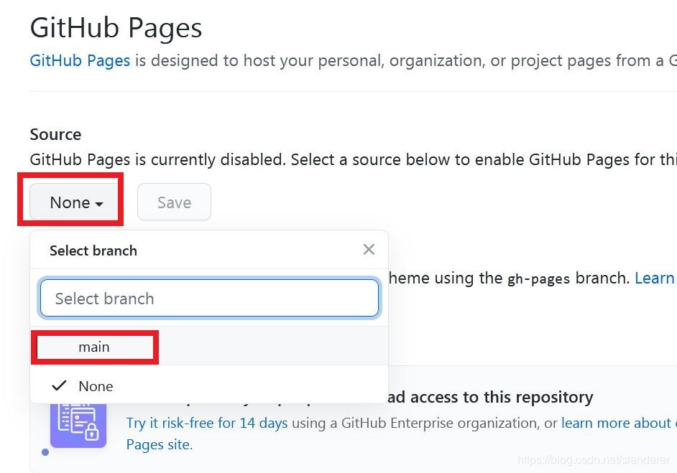The width and height of the screenshot is (677, 473).
Task: Click the GitHub Pages page title
Action: click(x=116, y=28)
